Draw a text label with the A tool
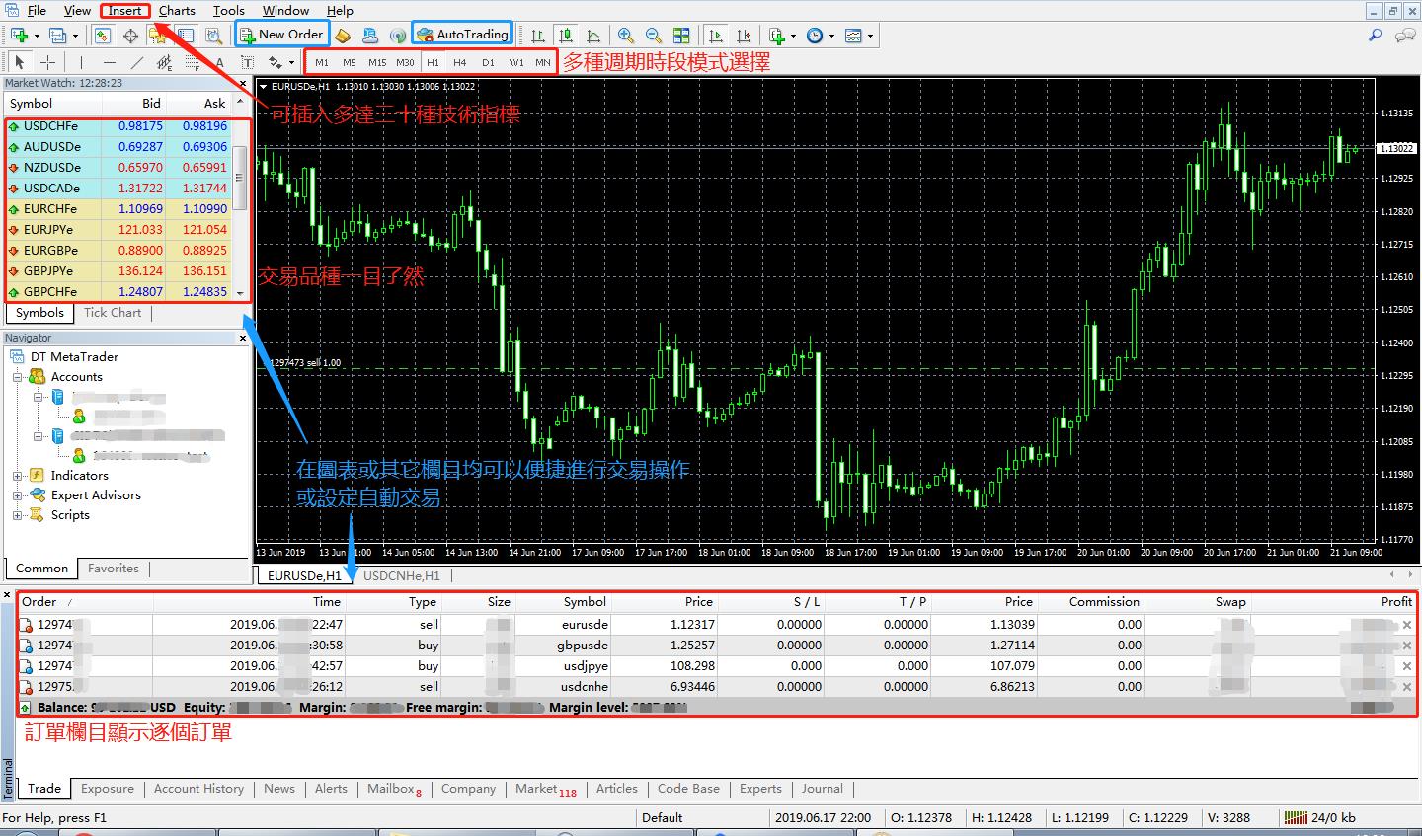1422x836 pixels. [x=219, y=63]
